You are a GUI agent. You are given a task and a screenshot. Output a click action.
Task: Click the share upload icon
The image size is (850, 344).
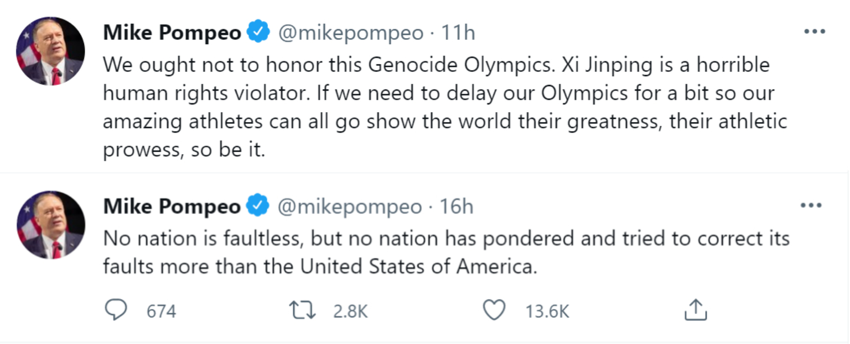tap(696, 310)
